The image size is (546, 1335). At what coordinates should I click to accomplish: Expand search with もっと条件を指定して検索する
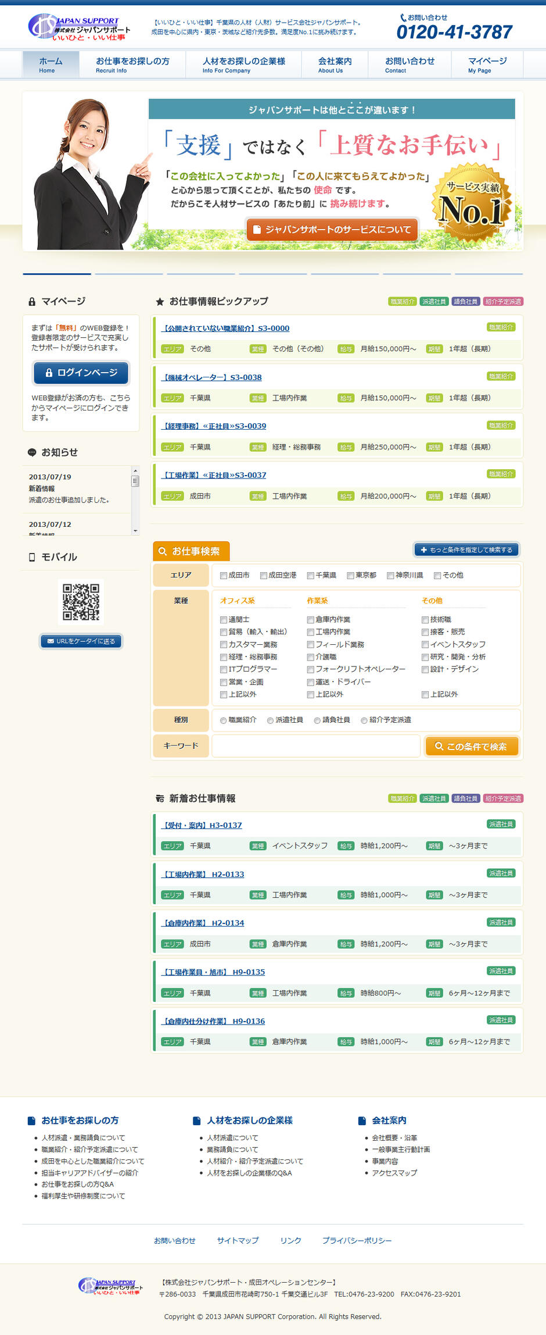[x=466, y=549]
